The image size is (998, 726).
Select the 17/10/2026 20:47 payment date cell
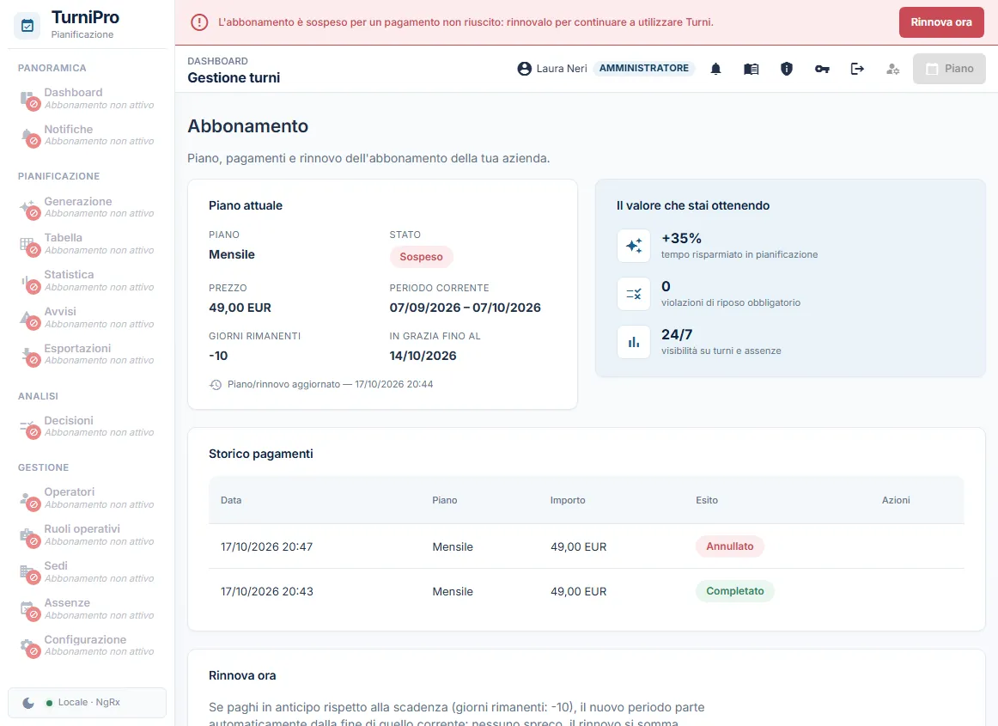pos(267,547)
